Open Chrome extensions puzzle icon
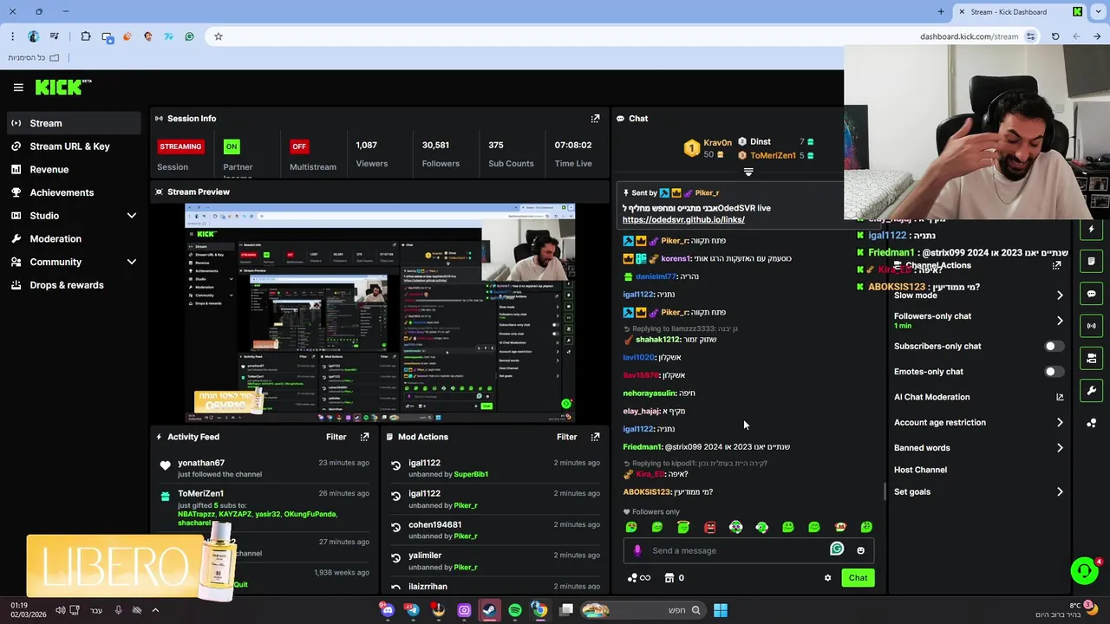1110x624 pixels. (85, 36)
